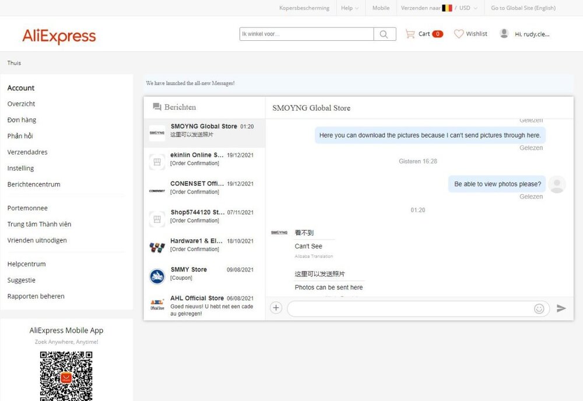The width and height of the screenshot is (583, 401).
Task: Click the plus attachment icon in chat
Action: 276,308
